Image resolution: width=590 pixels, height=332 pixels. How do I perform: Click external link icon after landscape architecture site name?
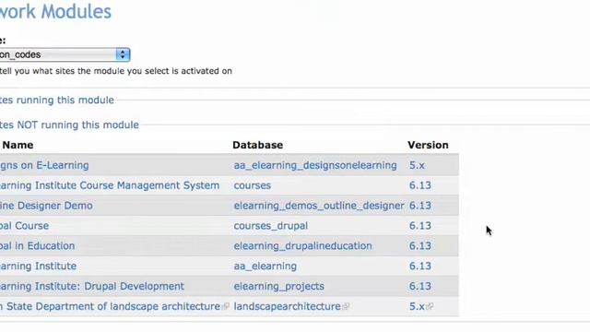[225, 307]
